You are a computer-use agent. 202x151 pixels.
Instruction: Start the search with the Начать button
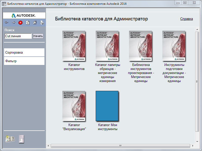click(x=38, y=36)
